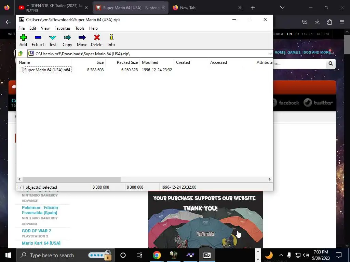Viewport: 350px width, 262px height.
Task: Switch website language to FR
Action: [x=297, y=34]
